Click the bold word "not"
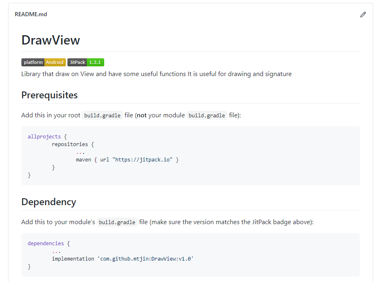 click(142, 115)
